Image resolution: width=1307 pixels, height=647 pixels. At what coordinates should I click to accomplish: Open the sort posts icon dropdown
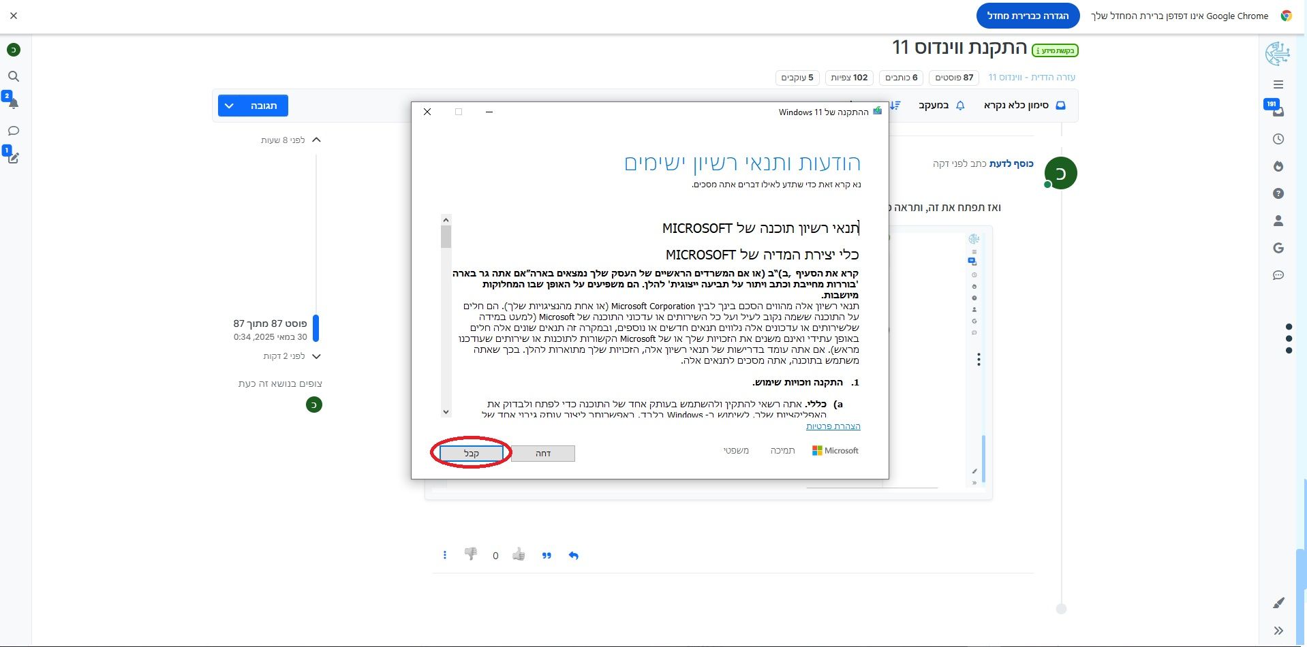(895, 106)
